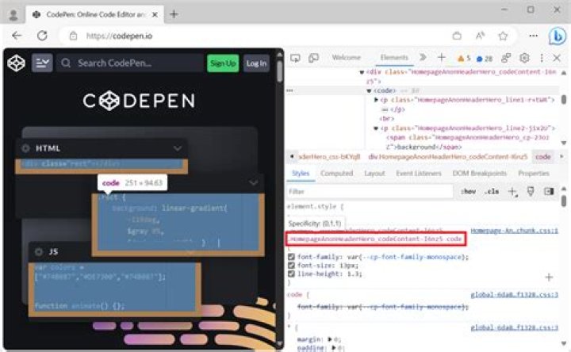Screen dimensions: 571x352
Task: Click the DevTools feedback connections icon
Action: pos(506,58)
